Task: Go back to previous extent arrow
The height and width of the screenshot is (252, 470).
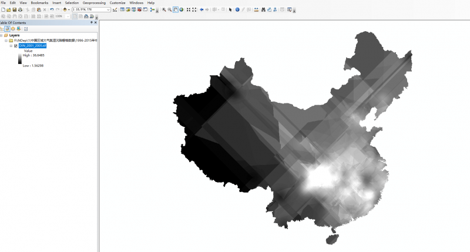Action: [x=202, y=10]
